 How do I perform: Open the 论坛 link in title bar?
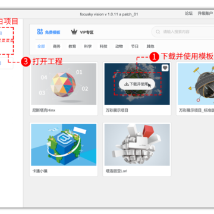188,14
